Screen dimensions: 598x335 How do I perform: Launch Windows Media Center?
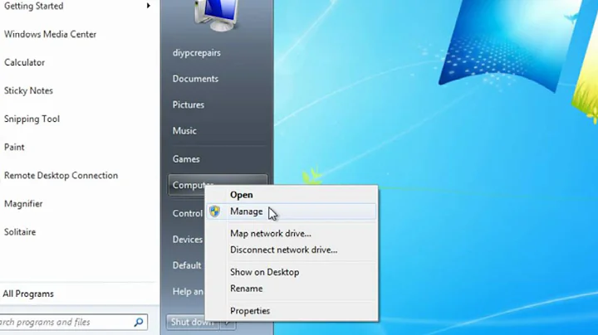click(51, 34)
